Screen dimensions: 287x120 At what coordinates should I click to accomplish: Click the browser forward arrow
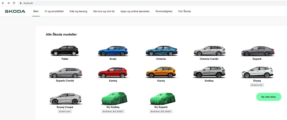point(8,3)
